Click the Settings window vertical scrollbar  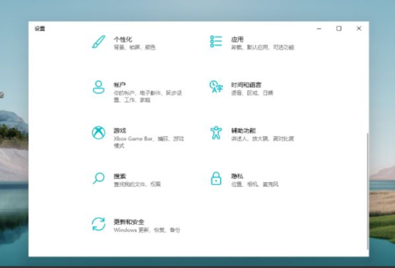coord(367,186)
